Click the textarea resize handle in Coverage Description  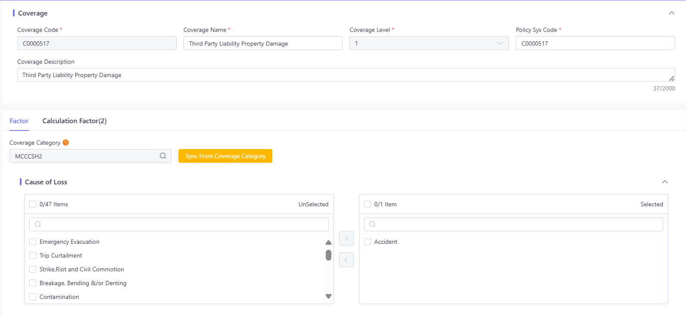click(671, 78)
